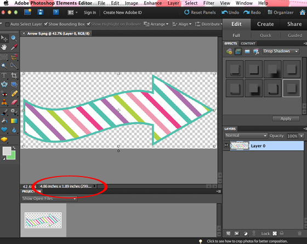Open the Enhance menu
307x244 pixels.
(x=153, y=3)
